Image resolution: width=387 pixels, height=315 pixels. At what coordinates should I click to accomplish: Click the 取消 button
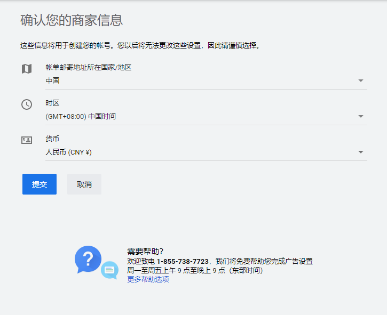pos(84,184)
